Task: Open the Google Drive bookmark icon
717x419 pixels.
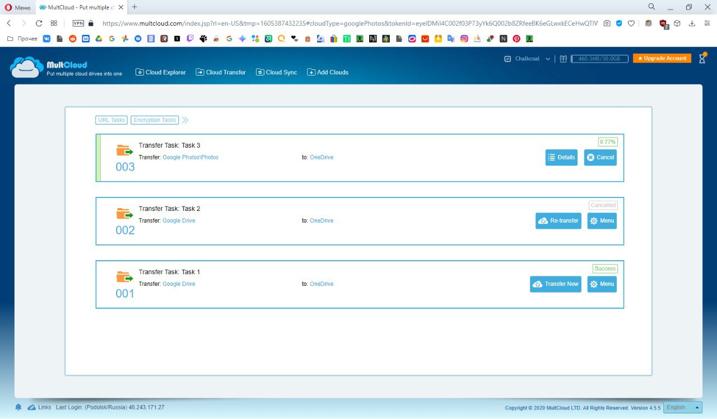Action: pyautogui.click(x=99, y=39)
